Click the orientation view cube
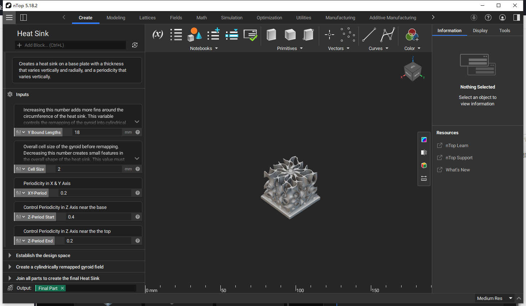The width and height of the screenshot is (526, 306). pyautogui.click(x=413, y=71)
